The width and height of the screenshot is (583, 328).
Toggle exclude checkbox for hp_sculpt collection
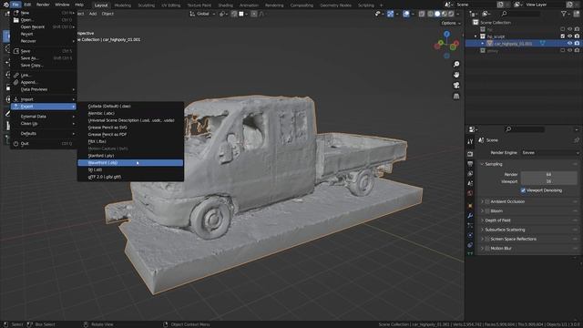[x=563, y=36]
